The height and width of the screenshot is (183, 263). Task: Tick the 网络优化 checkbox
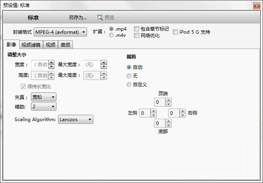tap(136, 35)
